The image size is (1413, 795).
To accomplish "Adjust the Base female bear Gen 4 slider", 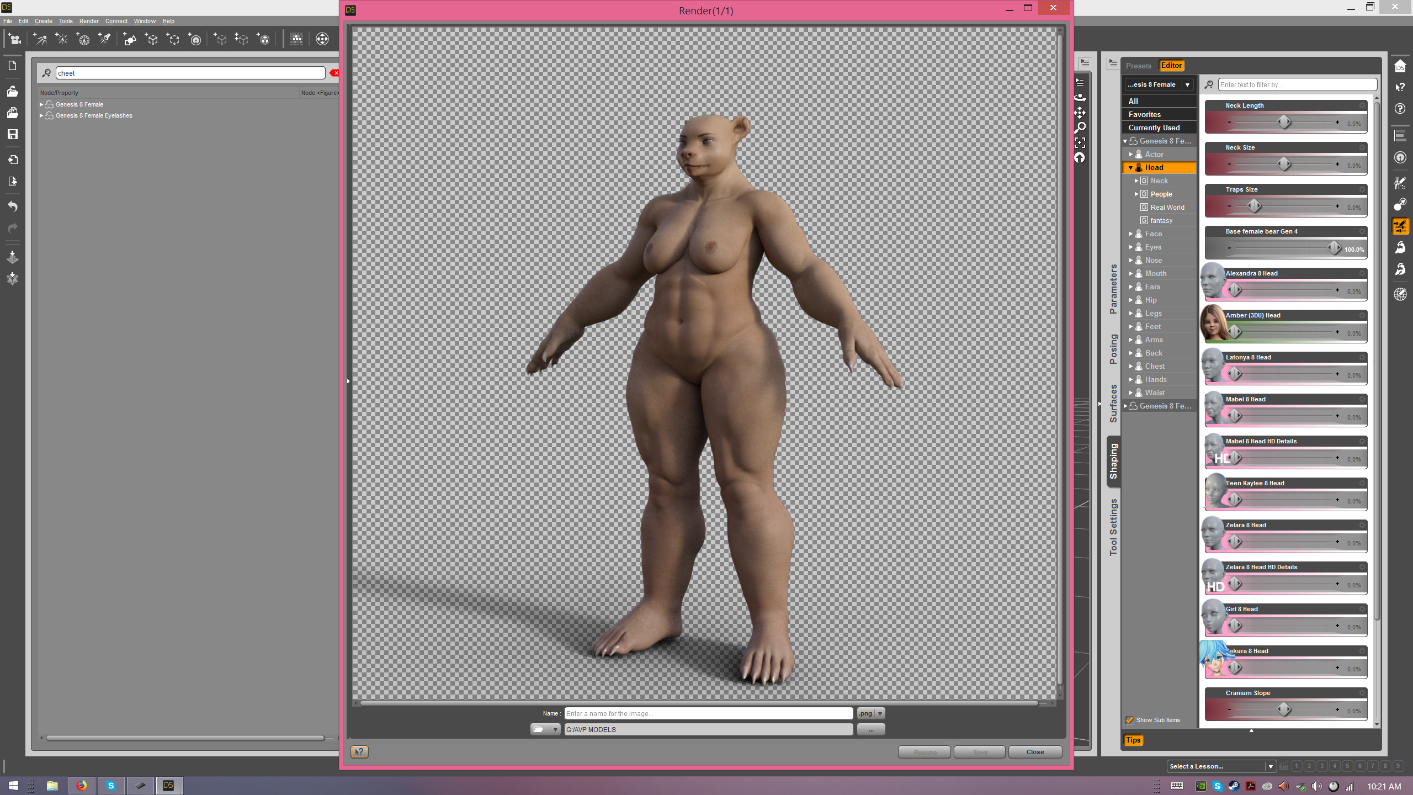I will (1334, 248).
